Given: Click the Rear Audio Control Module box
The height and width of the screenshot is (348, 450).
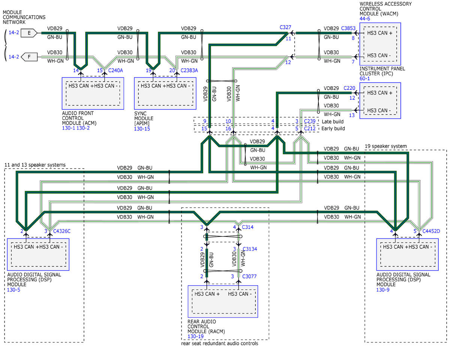Looking at the screenshot, I should 223,301.
